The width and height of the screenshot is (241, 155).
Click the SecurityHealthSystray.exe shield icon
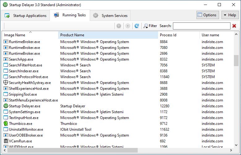[6, 82]
